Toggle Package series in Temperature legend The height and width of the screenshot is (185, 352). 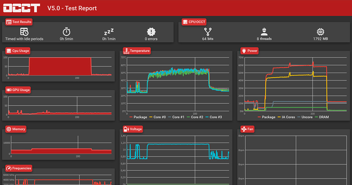click(x=138, y=117)
